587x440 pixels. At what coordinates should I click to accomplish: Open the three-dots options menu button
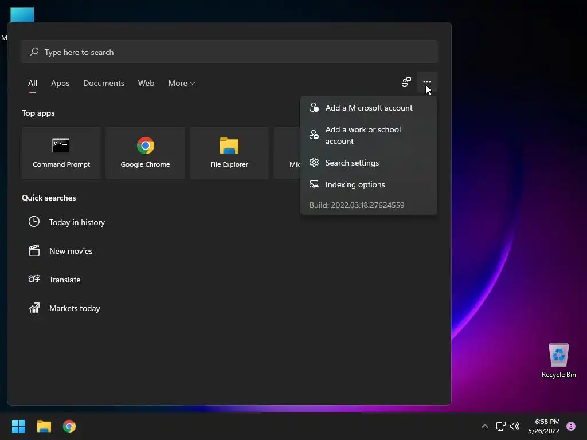(x=426, y=82)
